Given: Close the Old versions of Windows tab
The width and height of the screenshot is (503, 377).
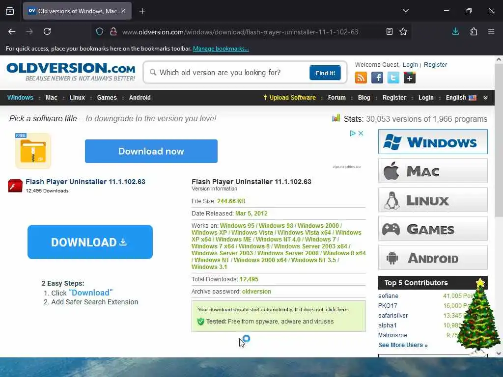Looking at the screenshot, I should click(123, 11).
